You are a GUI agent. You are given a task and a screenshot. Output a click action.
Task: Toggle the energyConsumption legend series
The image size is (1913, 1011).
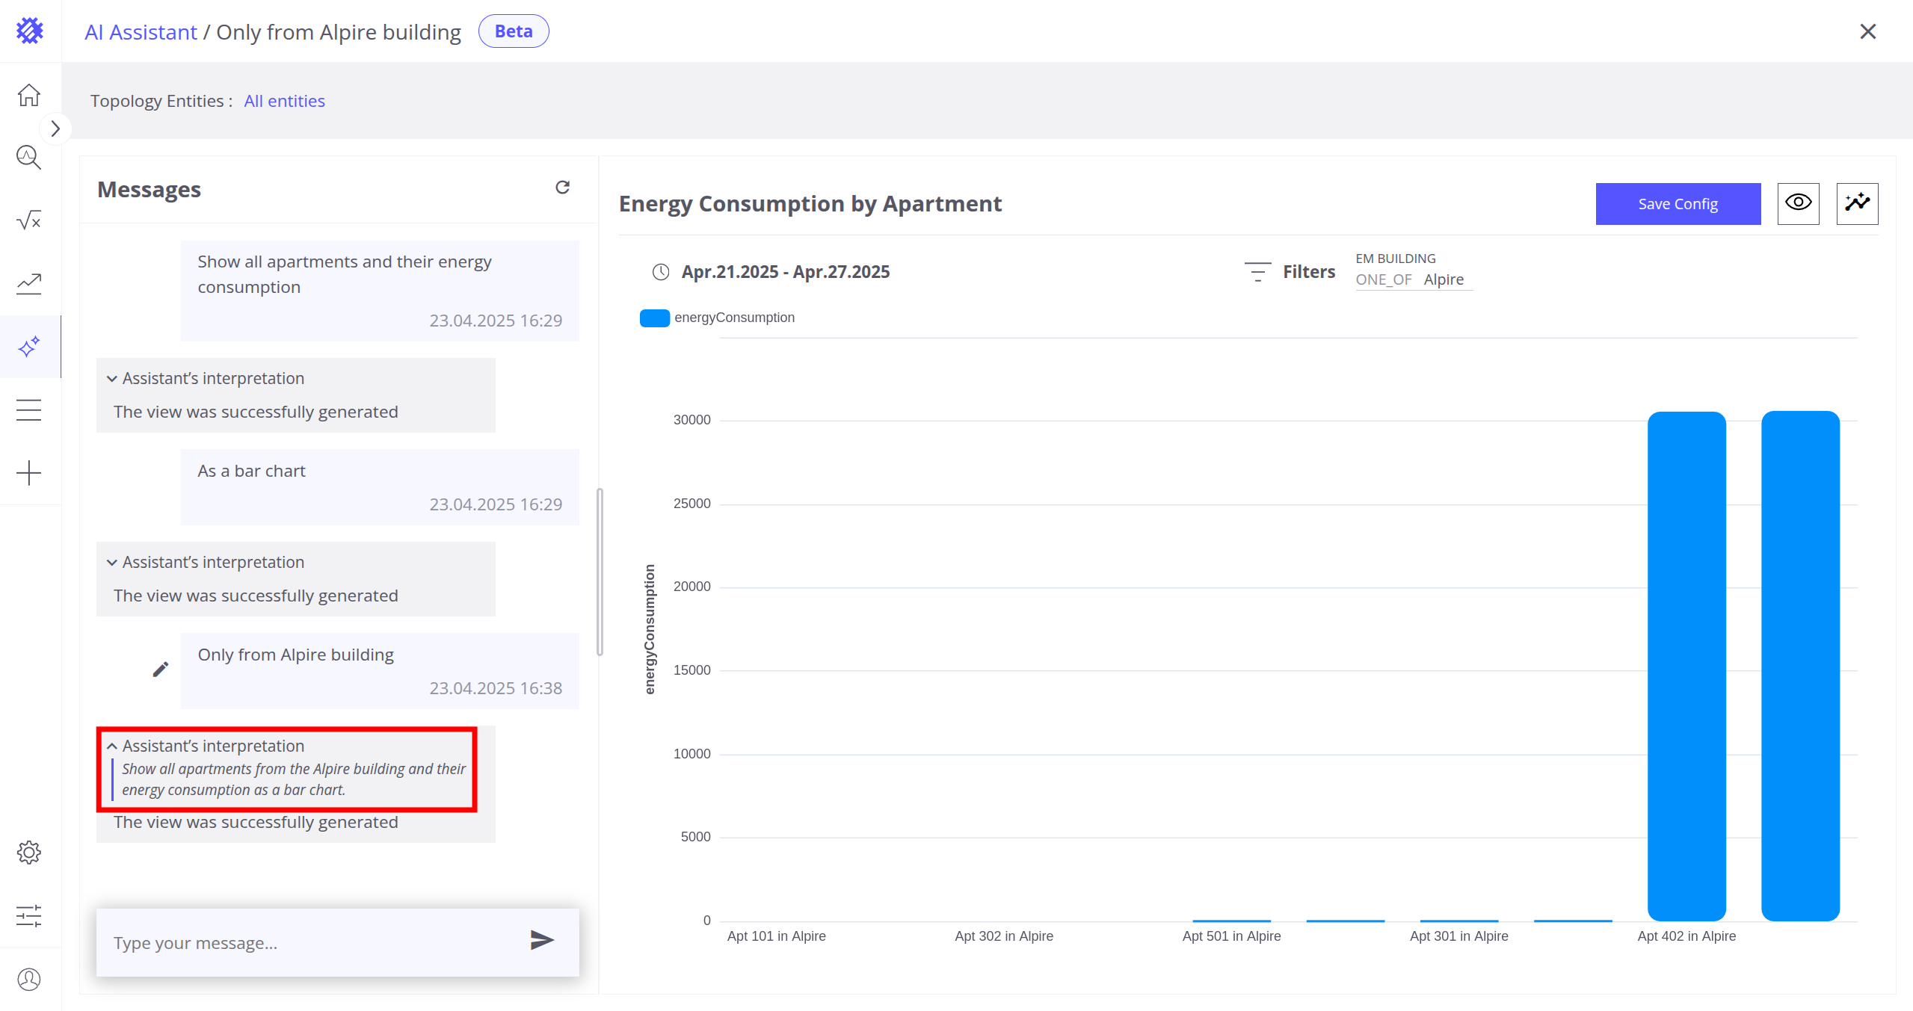(717, 318)
